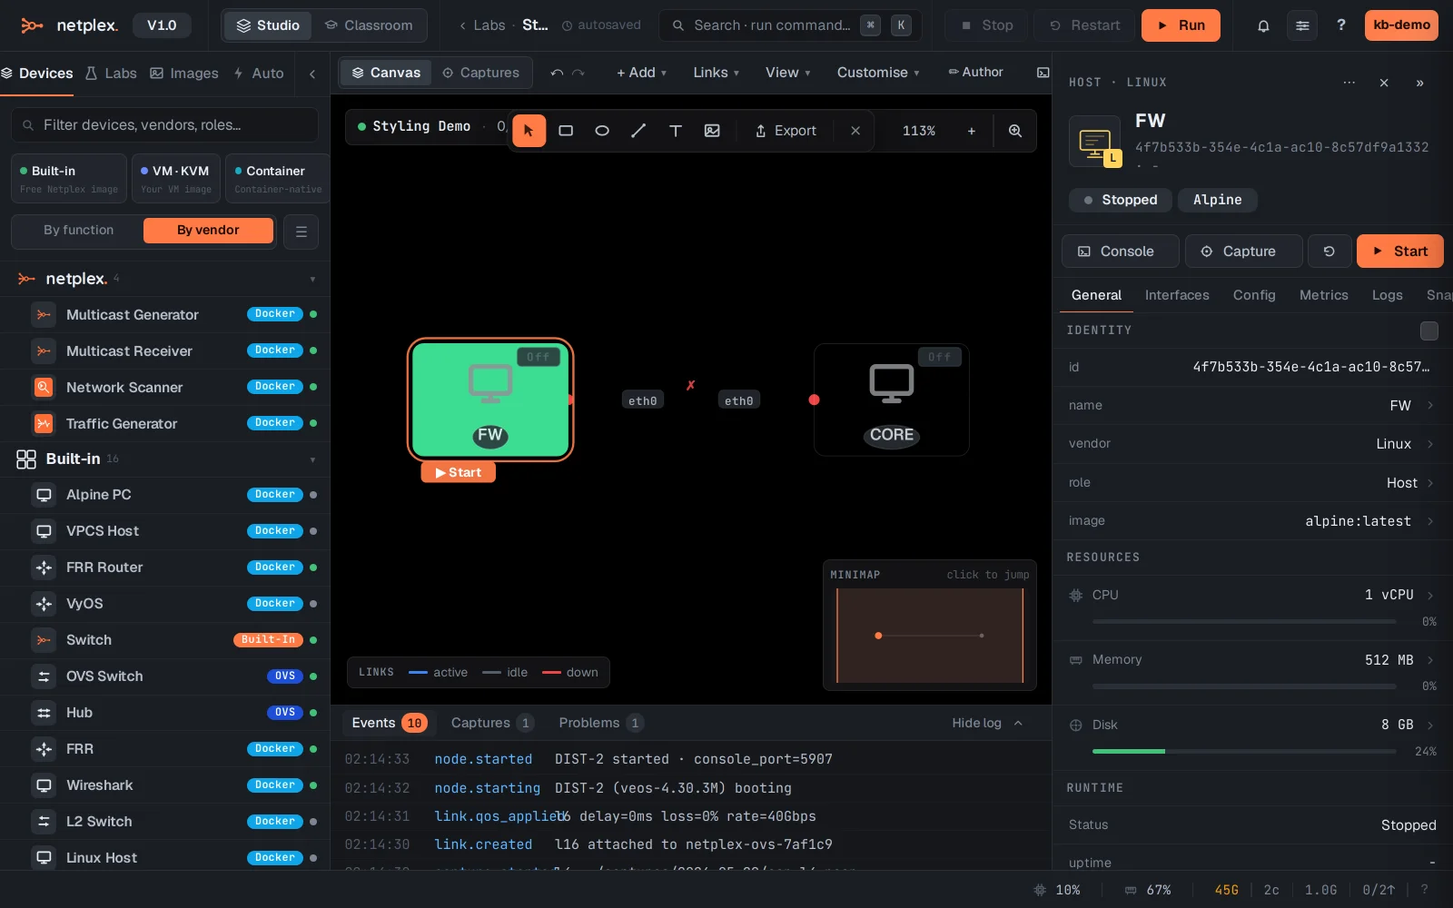The height and width of the screenshot is (908, 1453).
Task: Toggle By function grouping
Action: coord(78,231)
